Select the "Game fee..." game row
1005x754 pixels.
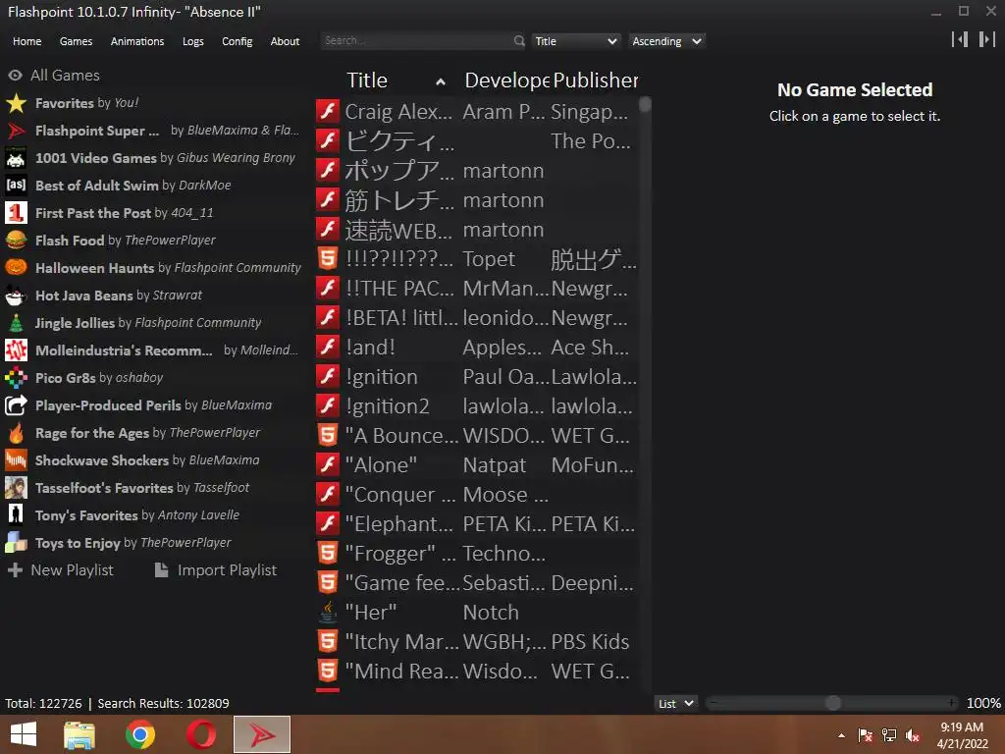click(x=477, y=583)
